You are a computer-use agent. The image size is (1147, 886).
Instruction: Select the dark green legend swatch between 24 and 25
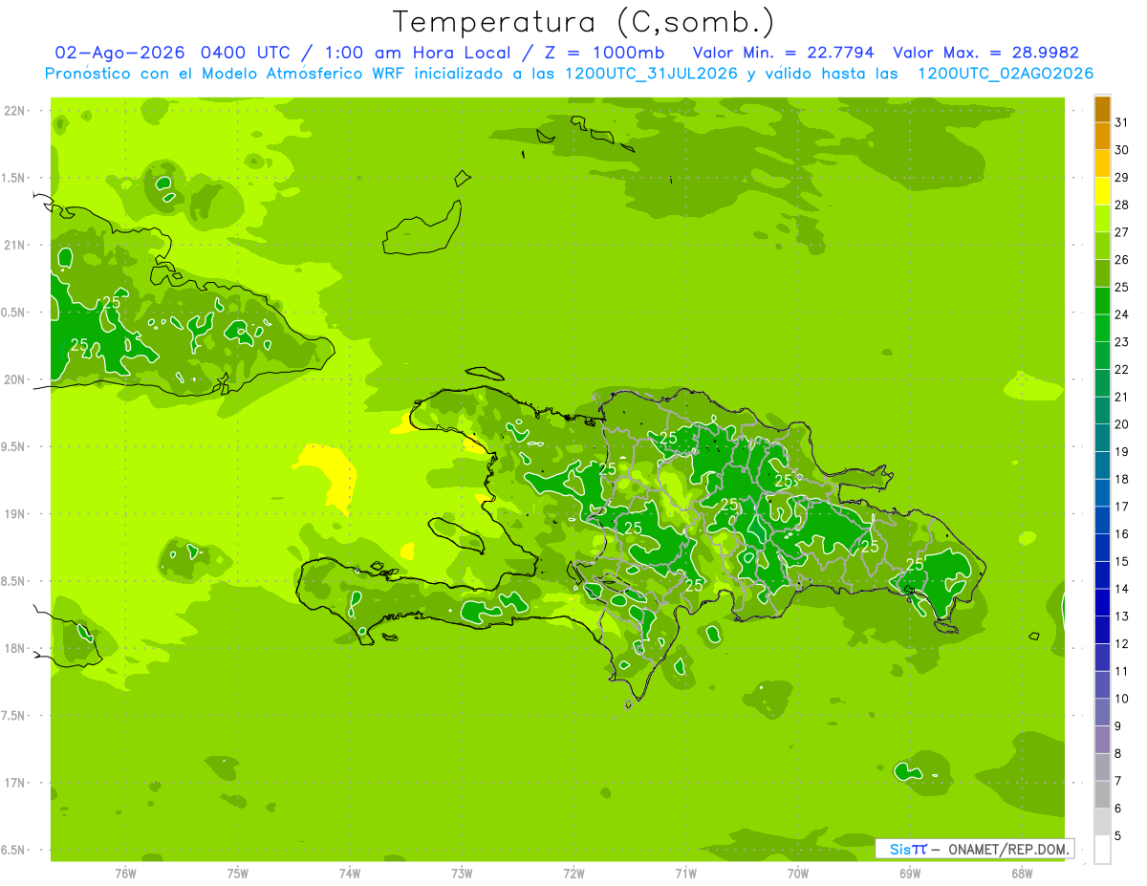[1102, 301]
